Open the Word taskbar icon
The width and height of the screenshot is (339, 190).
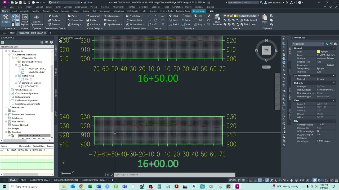click(x=99, y=187)
